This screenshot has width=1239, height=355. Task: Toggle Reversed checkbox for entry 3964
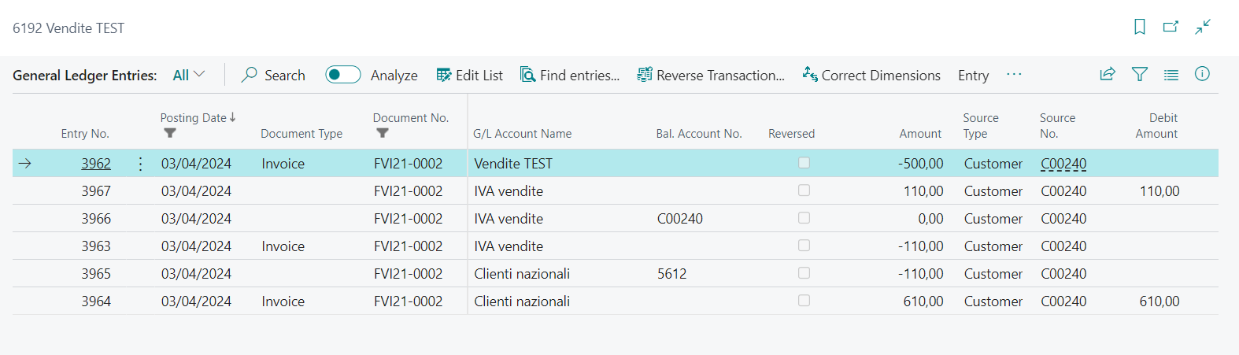(804, 301)
